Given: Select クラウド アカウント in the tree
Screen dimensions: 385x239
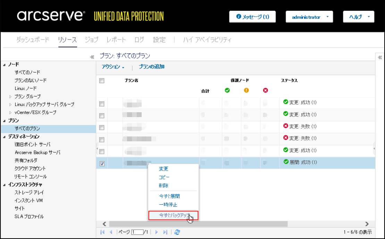Looking at the screenshot, I should click(x=30, y=168).
